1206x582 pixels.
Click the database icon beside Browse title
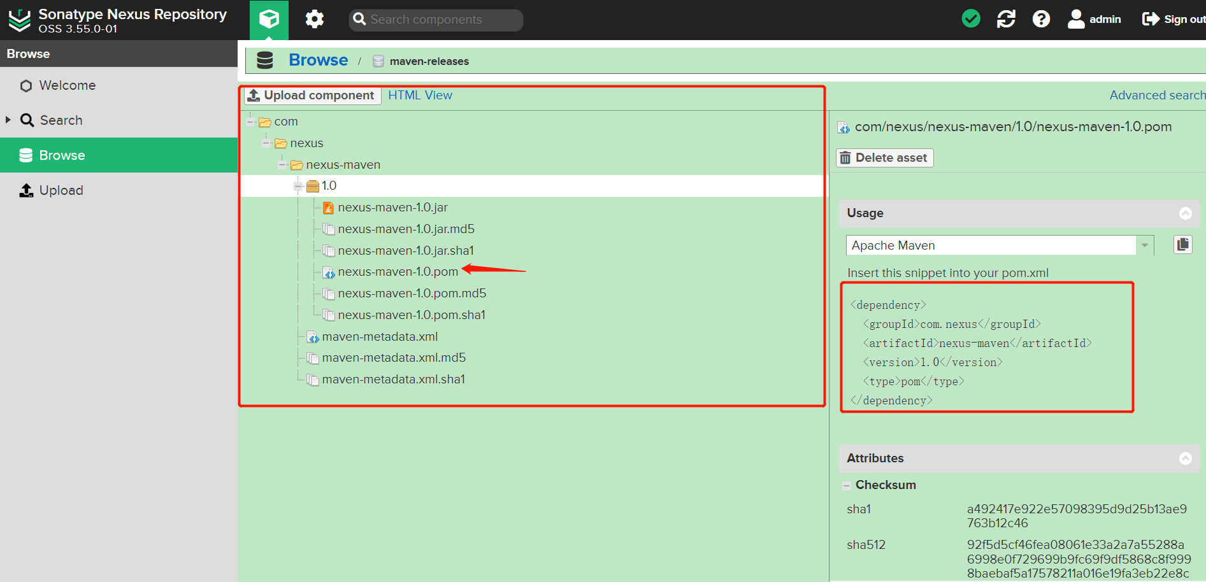264,60
